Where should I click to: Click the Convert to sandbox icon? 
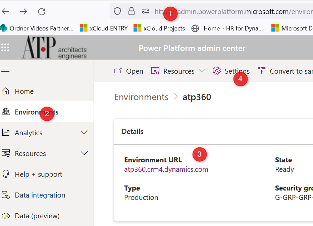[x=262, y=71]
